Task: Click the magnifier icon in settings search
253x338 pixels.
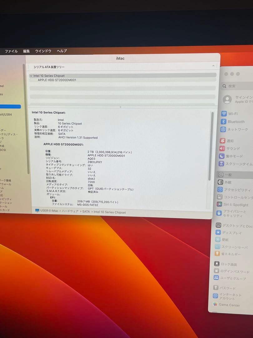Action: tap(224, 86)
